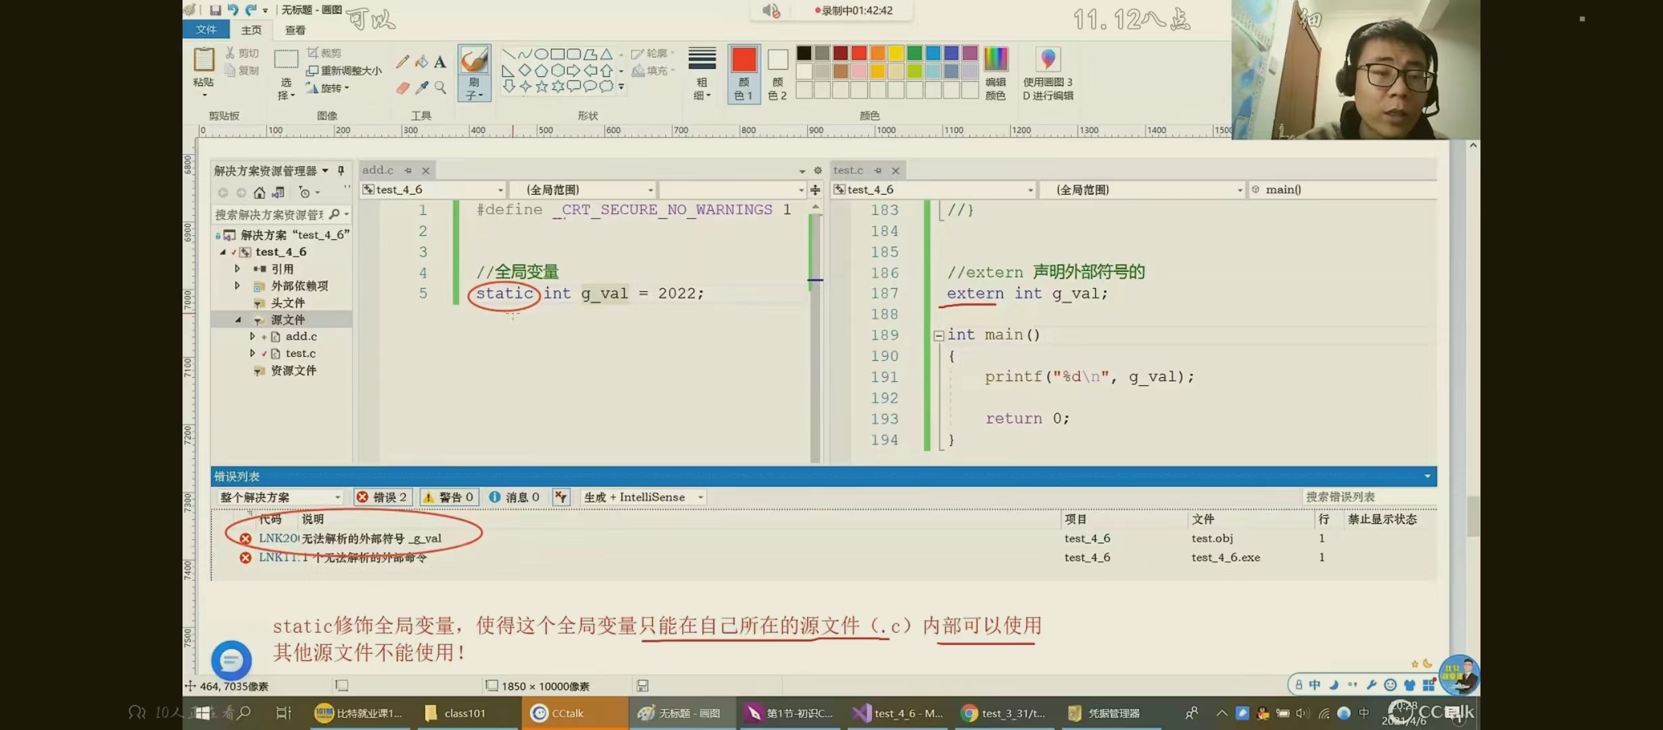
Task: Activate the color picker eyedropper
Action: [x=421, y=88]
